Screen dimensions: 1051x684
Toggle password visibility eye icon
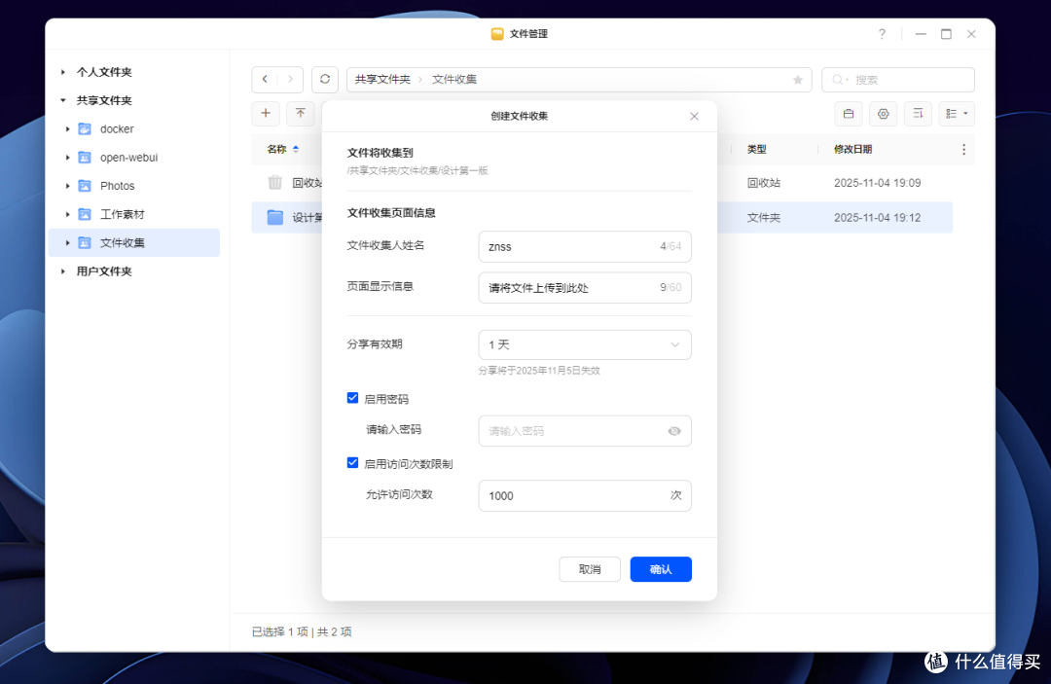674,431
